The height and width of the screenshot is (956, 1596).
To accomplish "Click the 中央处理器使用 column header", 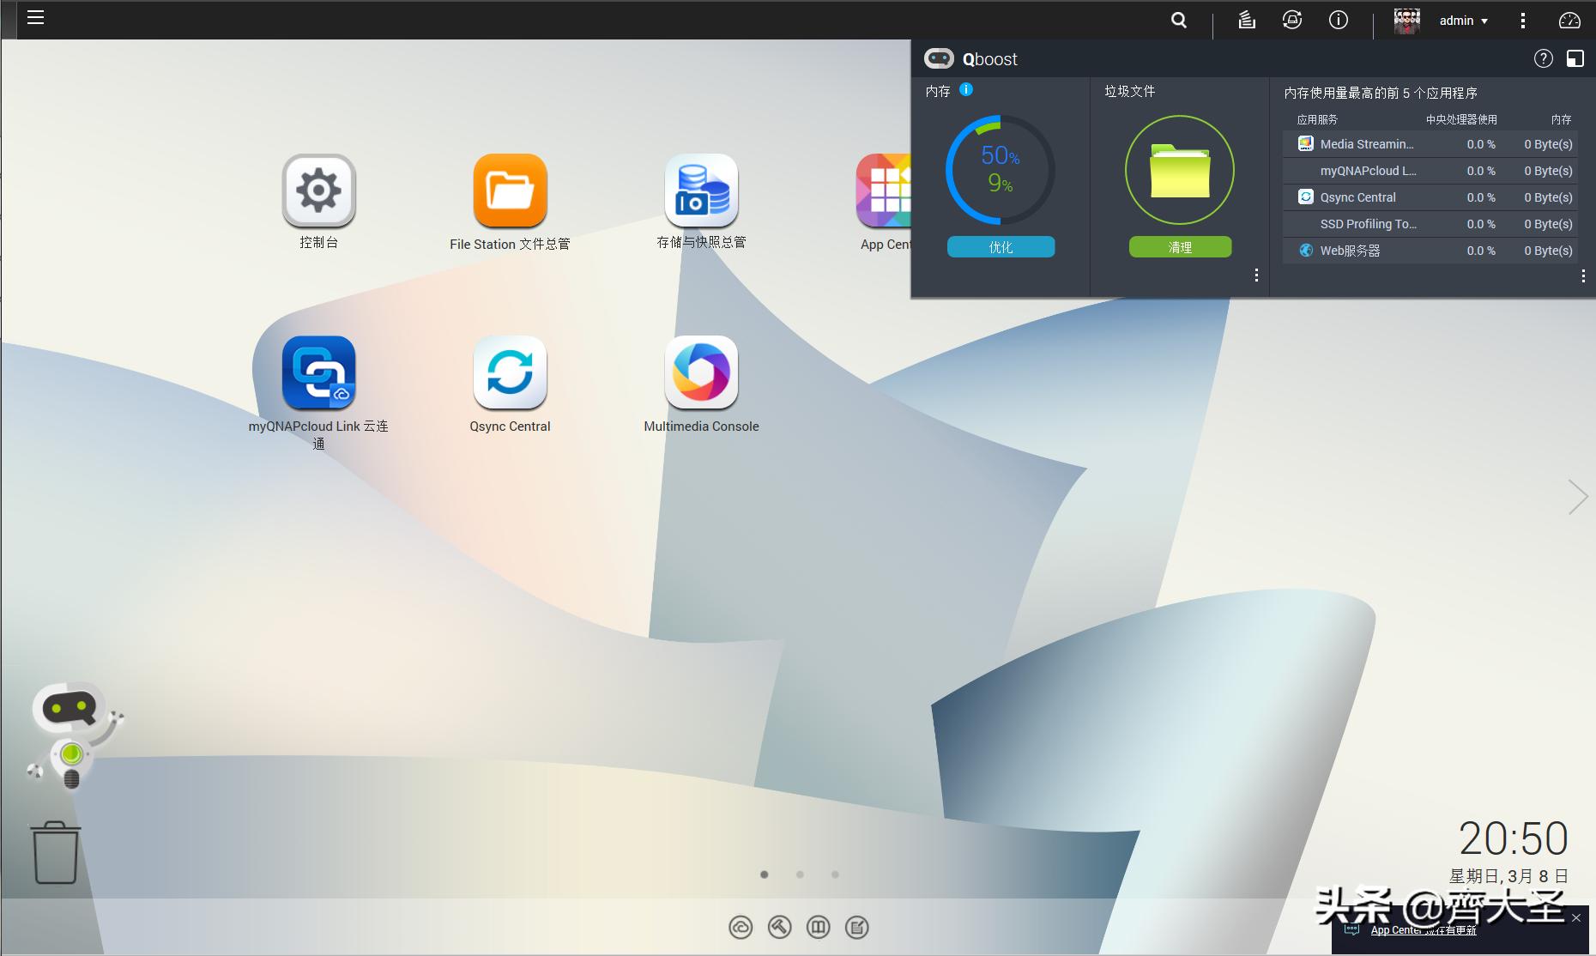I will pyautogui.click(x=1461, y=119).
